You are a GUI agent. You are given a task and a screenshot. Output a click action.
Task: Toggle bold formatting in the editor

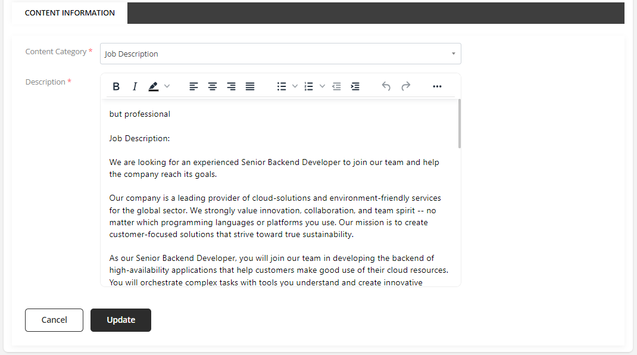[116, 86]
